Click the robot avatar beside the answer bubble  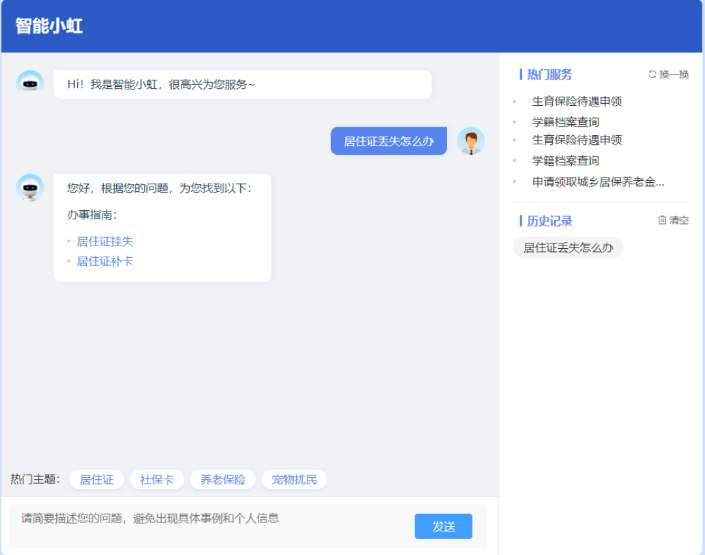pos(30,187)
